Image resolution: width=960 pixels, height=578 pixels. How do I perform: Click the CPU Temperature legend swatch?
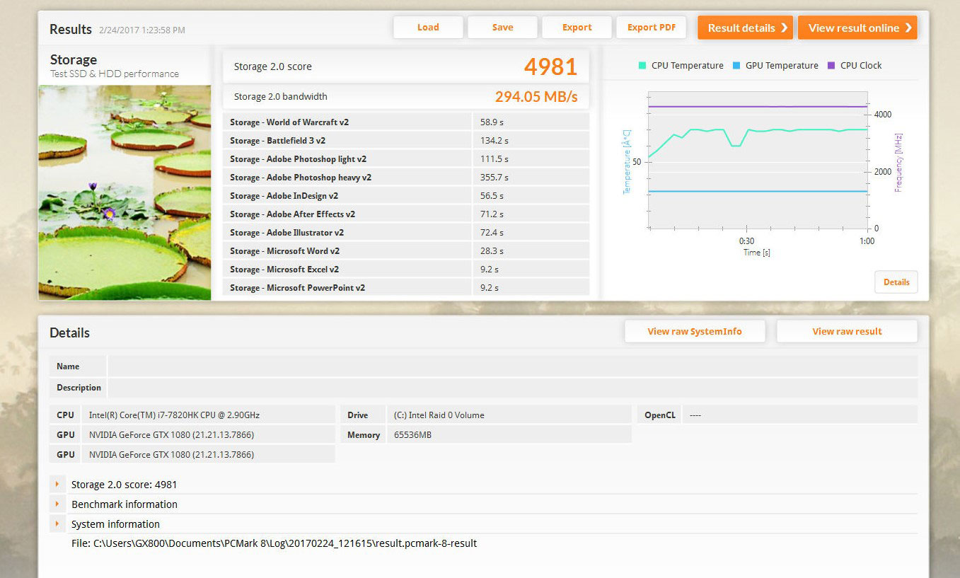[x=642, y=65]
